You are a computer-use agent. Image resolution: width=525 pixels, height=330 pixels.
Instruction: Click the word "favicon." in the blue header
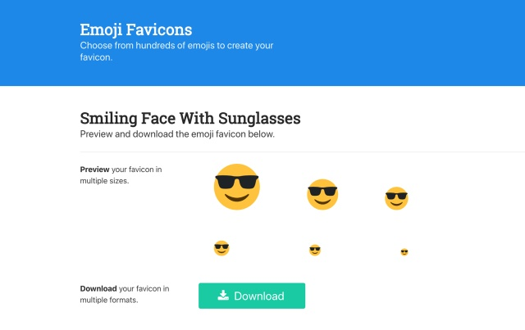click(95, 59)
